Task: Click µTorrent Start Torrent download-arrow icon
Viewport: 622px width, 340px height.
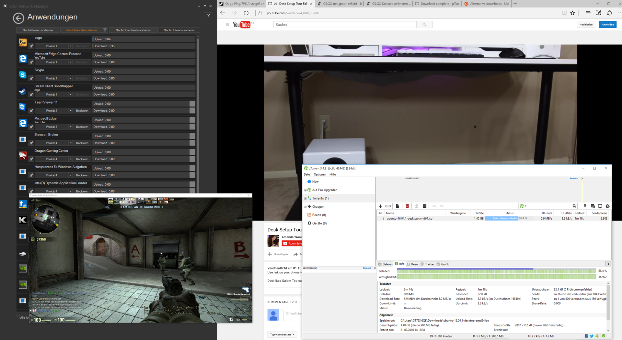Action: coord(417,206)
